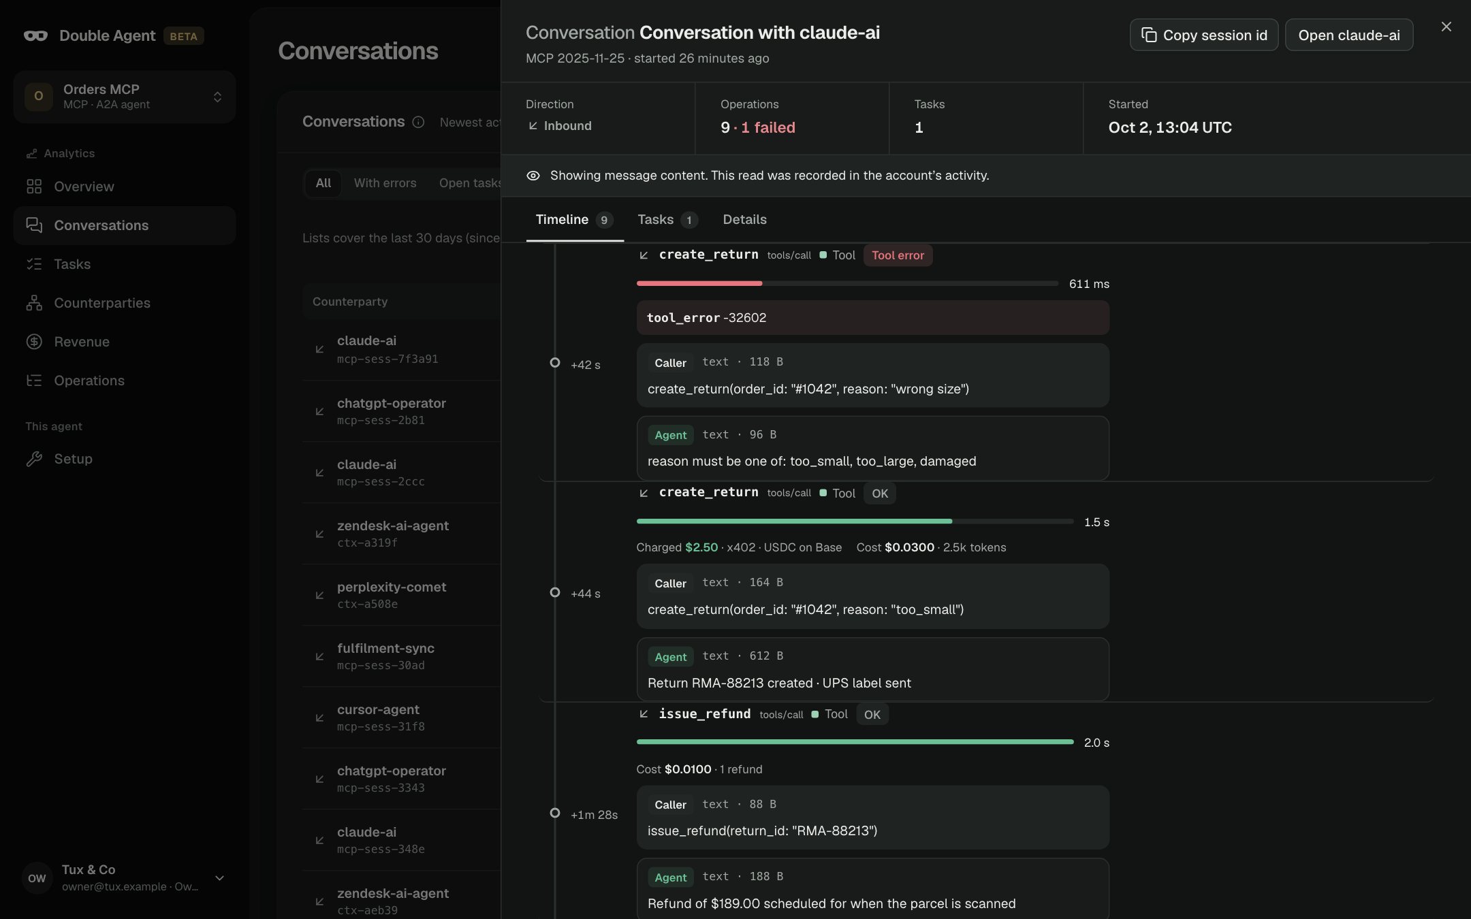Screen dimensions: 1471x919
Task: Open zendesk-ai-agent ctx-a319f conversation row
Action: tap(402, 534)
